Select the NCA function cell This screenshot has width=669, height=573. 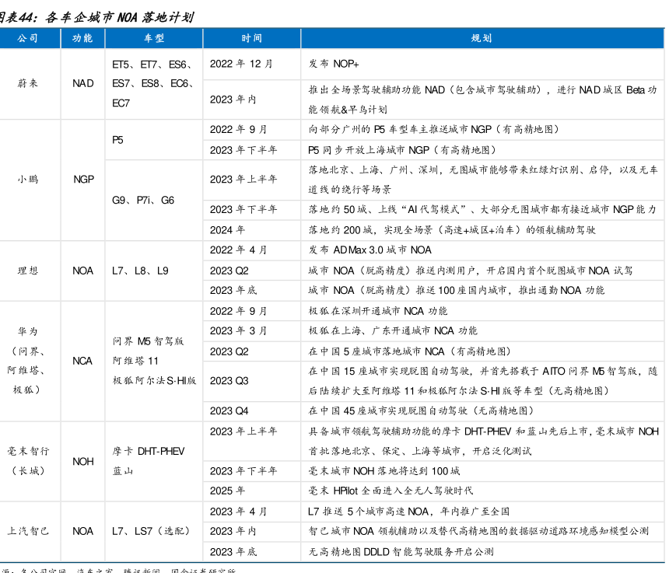[x=83, y=361]
